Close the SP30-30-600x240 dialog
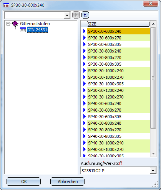The width and height of the screenshot is (161, 190). pyautogui.click(x=151, y=3)
